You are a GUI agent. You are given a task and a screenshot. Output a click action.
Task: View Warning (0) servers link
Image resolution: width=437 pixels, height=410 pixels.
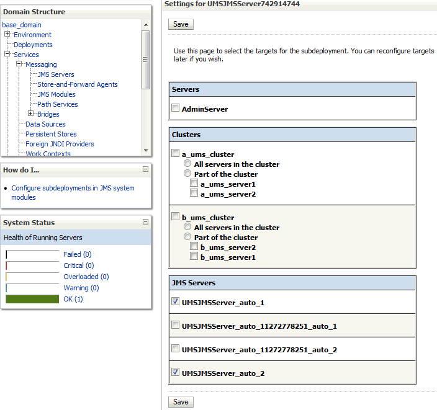(81, 288)
